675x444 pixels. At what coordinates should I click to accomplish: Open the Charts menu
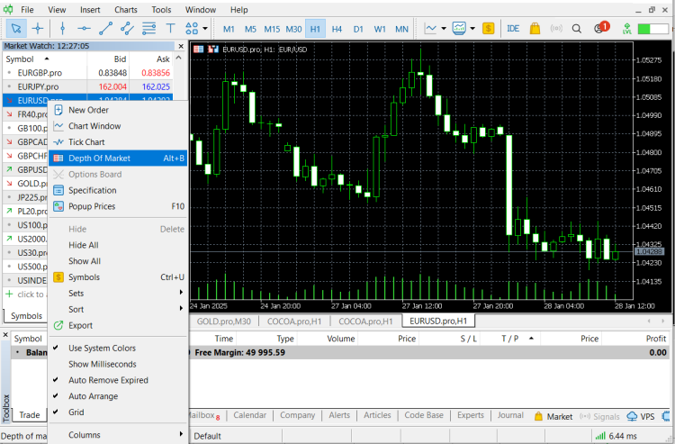(126, 9)
